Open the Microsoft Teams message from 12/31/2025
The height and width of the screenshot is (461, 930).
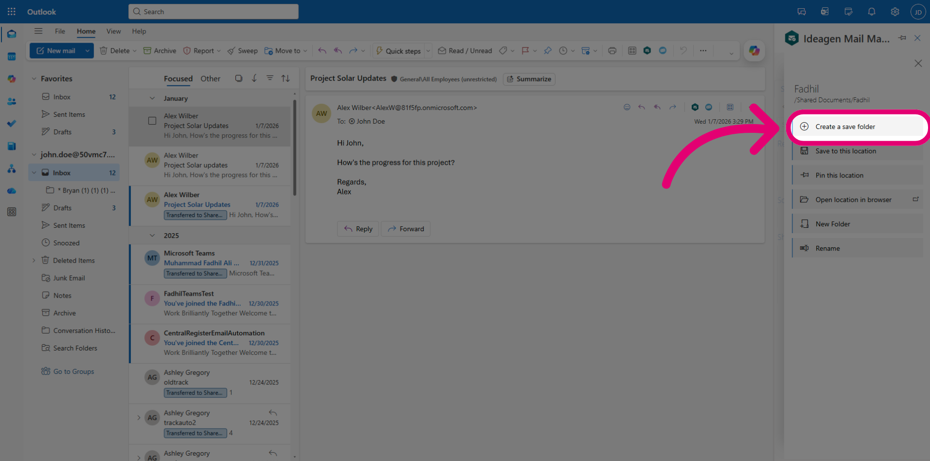point(210,263)
